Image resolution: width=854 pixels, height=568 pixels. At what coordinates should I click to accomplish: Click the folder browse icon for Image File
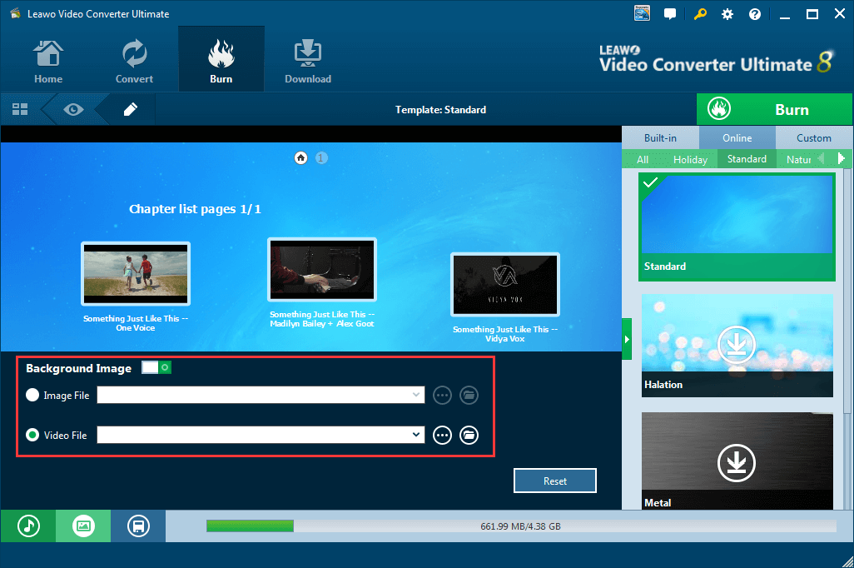point(469,396)
